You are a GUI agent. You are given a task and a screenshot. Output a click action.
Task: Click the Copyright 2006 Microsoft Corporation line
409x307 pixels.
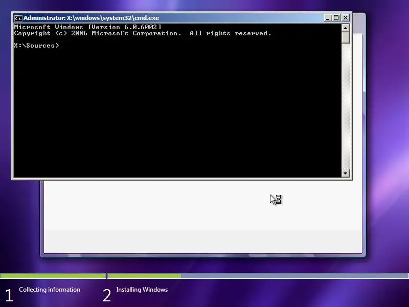143,33
